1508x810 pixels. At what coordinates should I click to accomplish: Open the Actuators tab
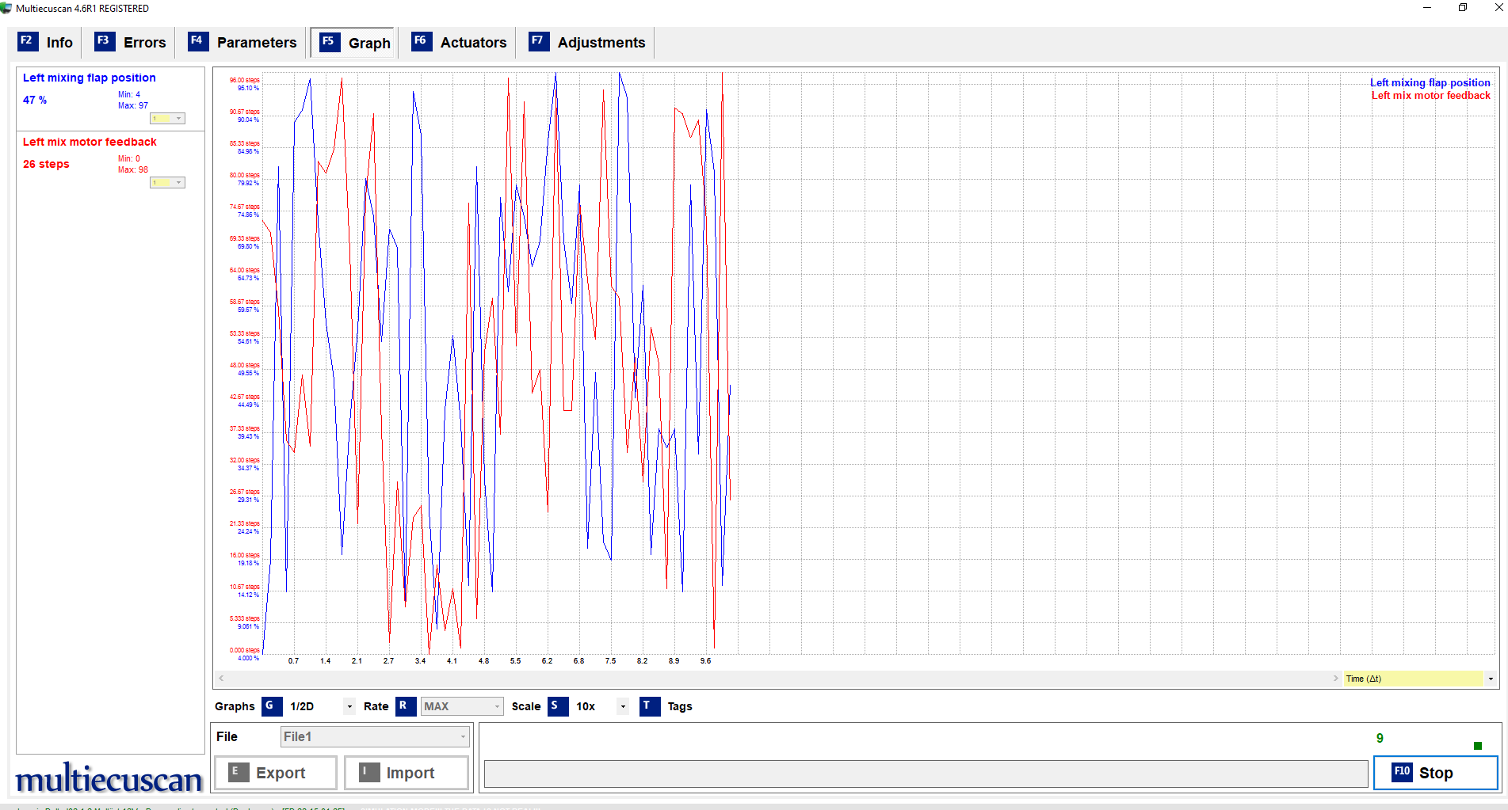(x=459, y=43)
